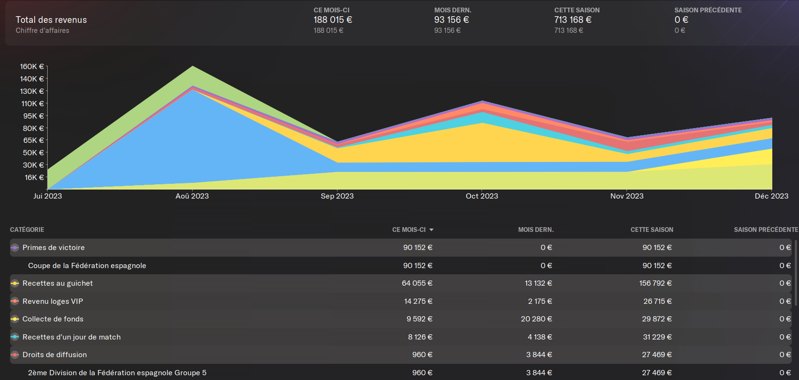Sort table by CETTE SAISON column header
The width and height of the screenshot is (799, 380).
point(652,230)
